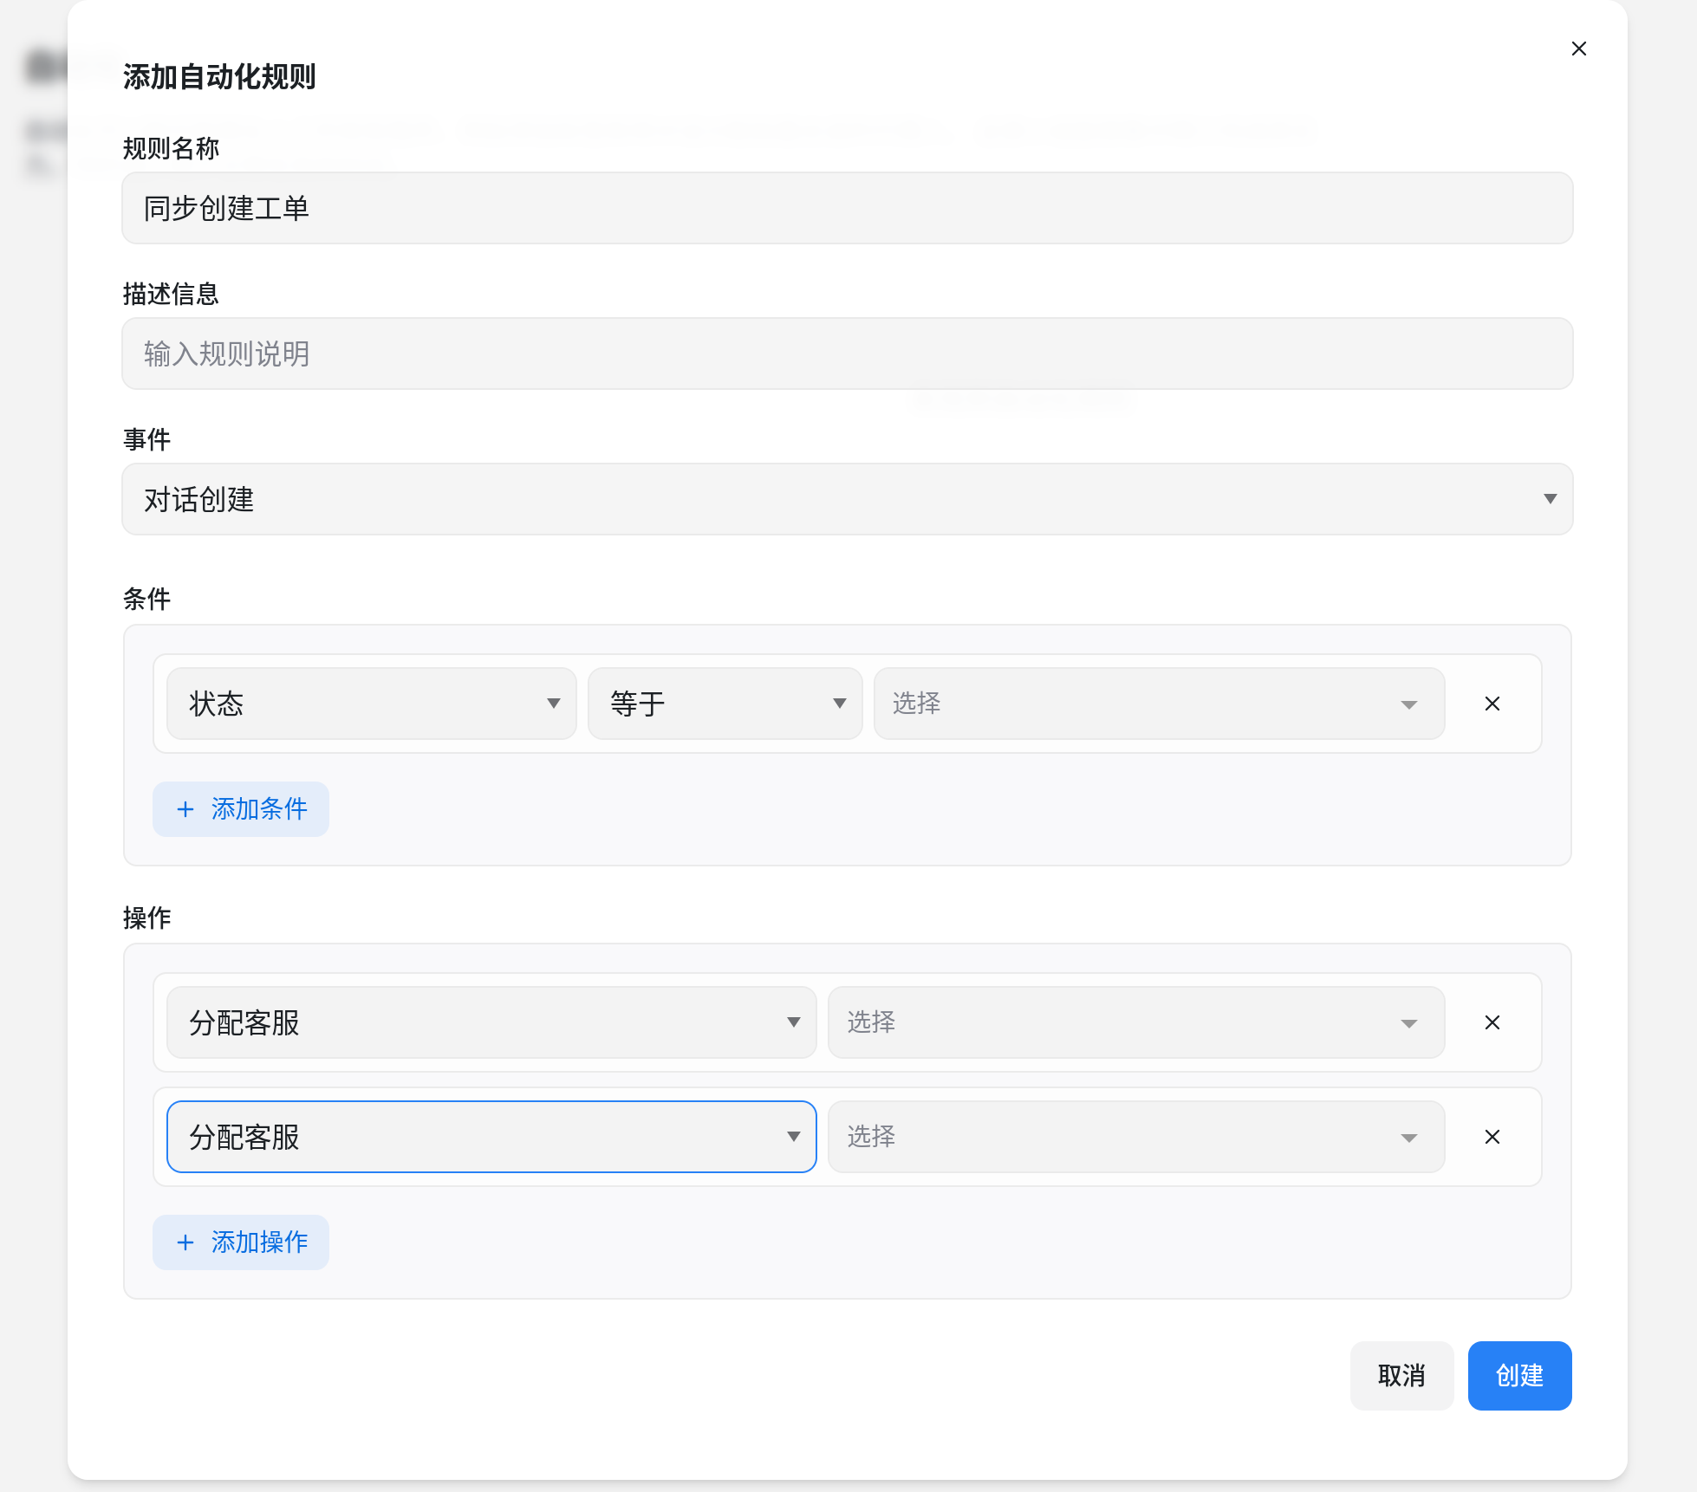Open the 事件 dropdown showing 对话创建
This screenshot has width=1697, height=1492.
[846, 499]
